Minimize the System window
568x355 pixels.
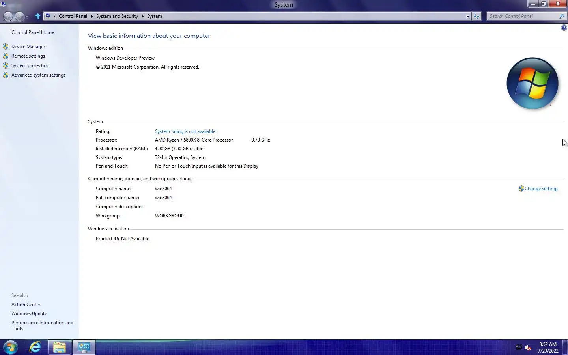click(533, 4)
